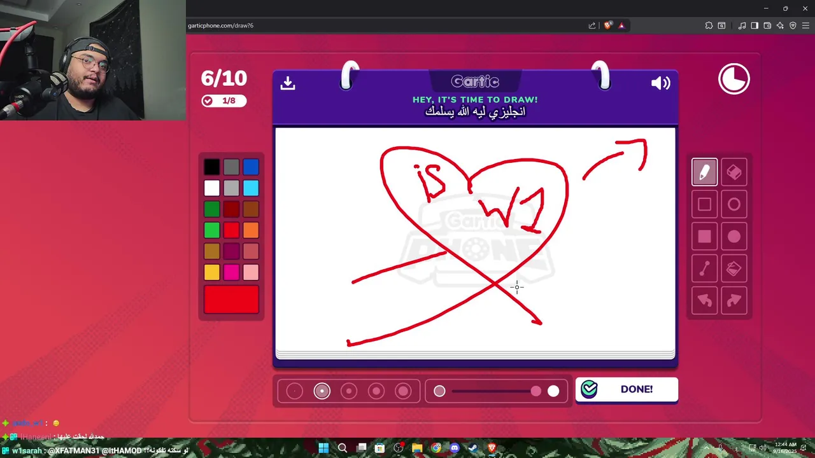
Task: Pick the white color swatch
Action: pos(212,188)
